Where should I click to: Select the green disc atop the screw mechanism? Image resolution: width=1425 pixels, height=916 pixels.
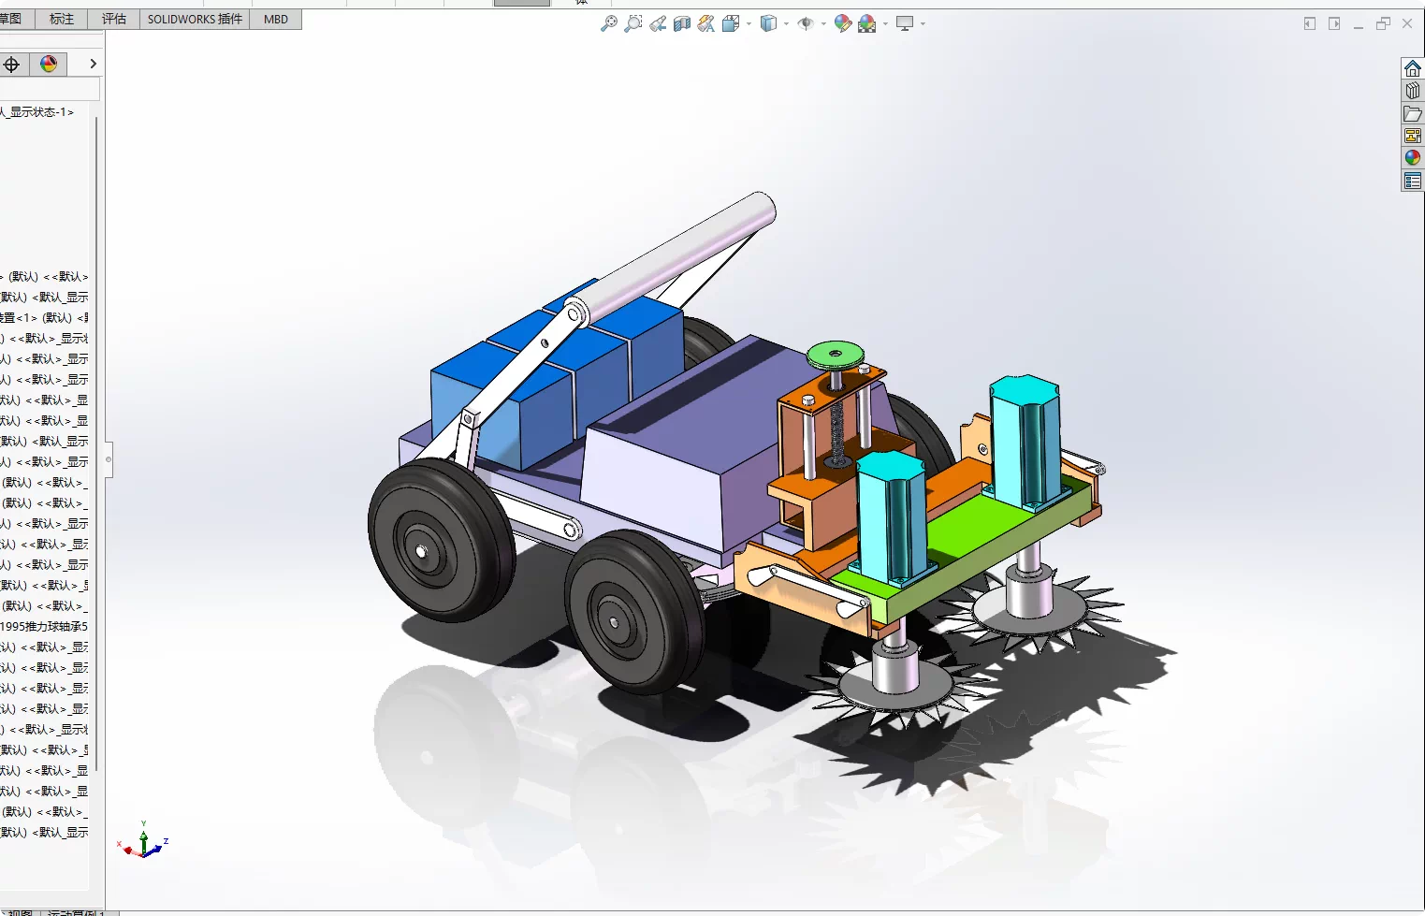tap(836, 356)
